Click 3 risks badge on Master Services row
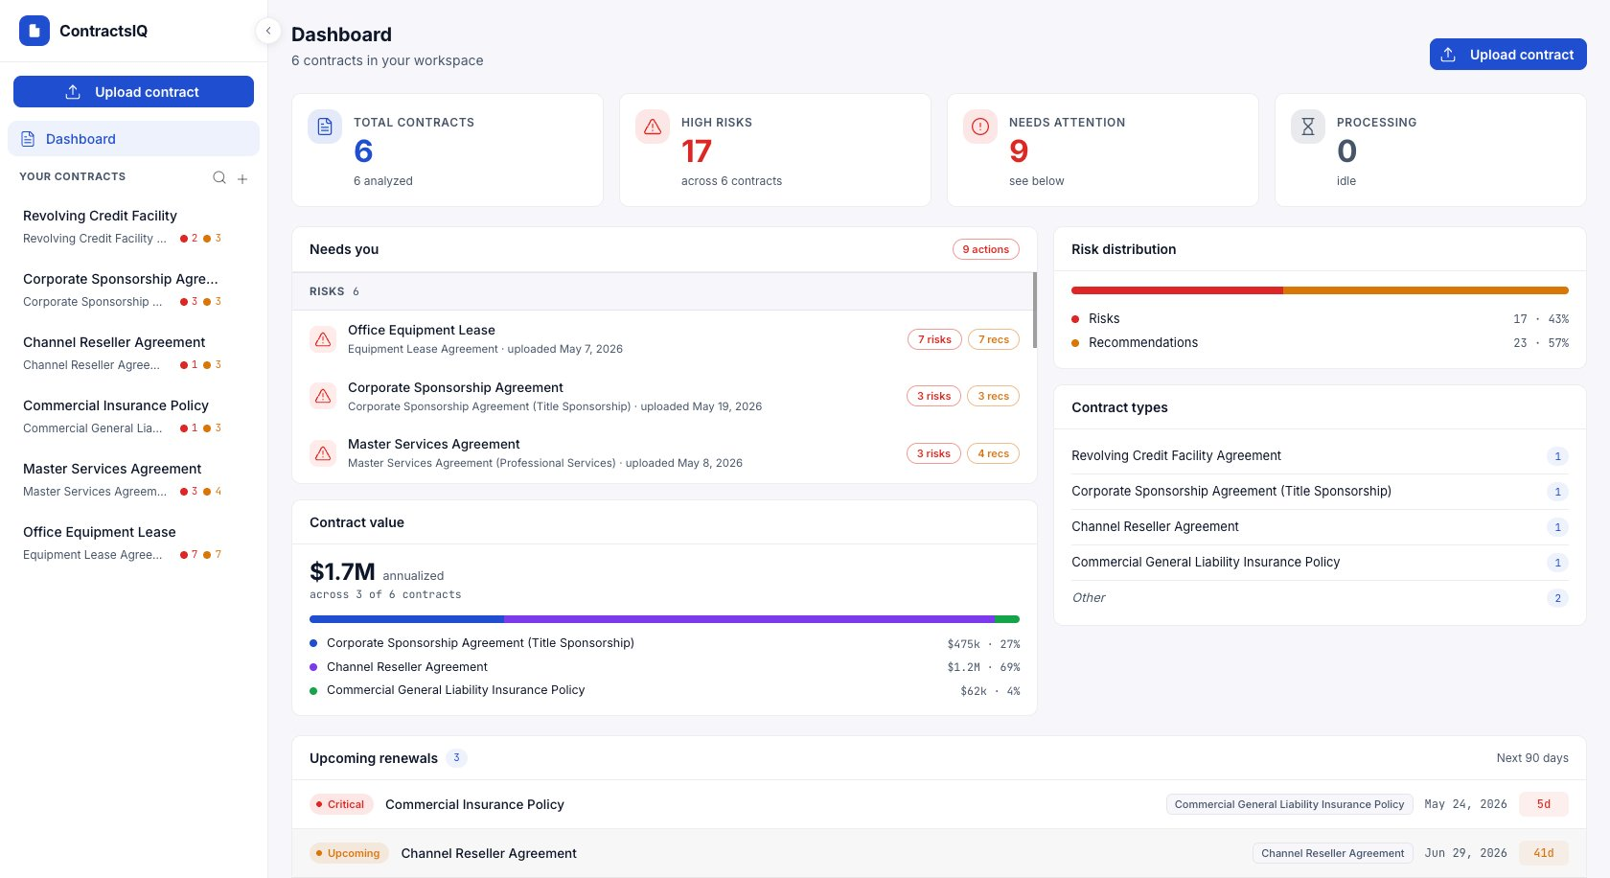This screenshot has width=1610, height=878. [933, 453]
